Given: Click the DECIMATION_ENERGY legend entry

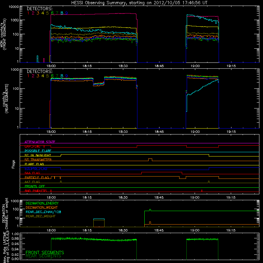Looking at the screenshot, I should [x=42, y=203].
